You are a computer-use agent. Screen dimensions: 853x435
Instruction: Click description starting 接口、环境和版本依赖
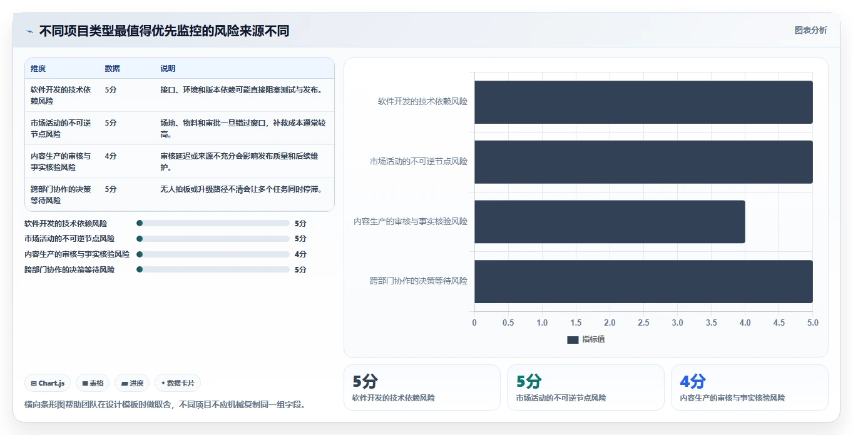242,90
